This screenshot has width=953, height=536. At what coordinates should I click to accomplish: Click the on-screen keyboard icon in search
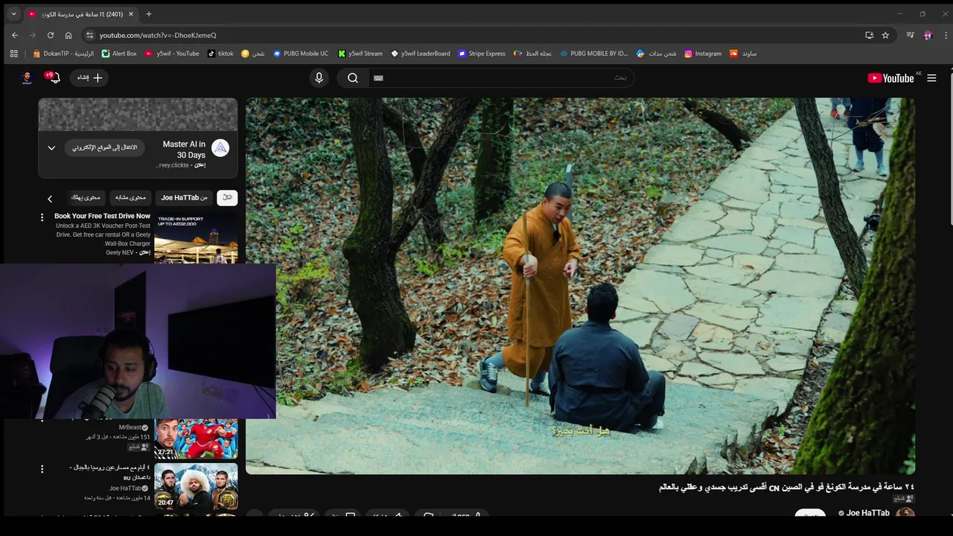[378, 78]
